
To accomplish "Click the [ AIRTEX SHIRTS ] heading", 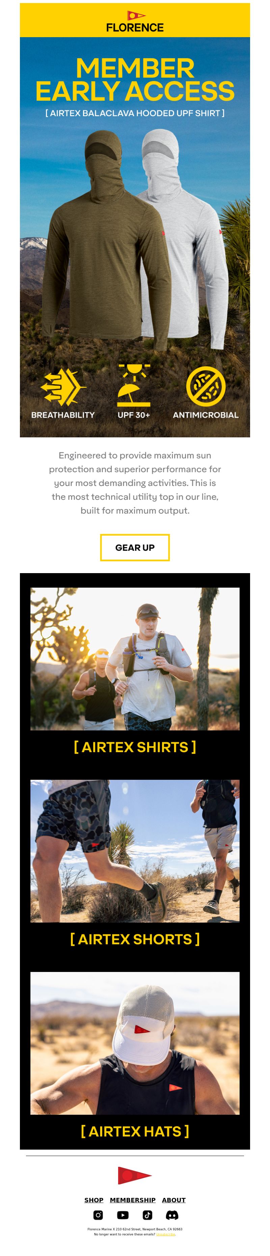I will [135, 746].
